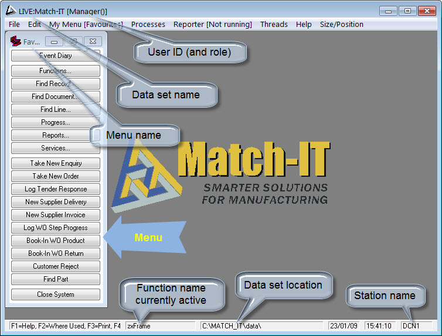The image size is (442, 336).
Task: Click Customer Reject button
Action: click(56, 266)
